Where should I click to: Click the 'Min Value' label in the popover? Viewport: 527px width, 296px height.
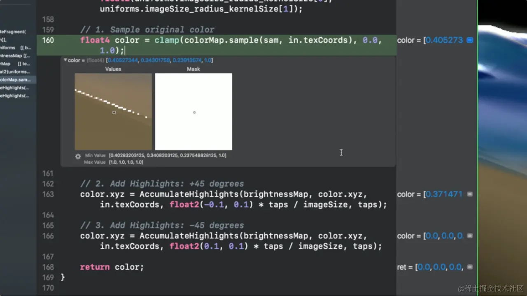[96, 155]
